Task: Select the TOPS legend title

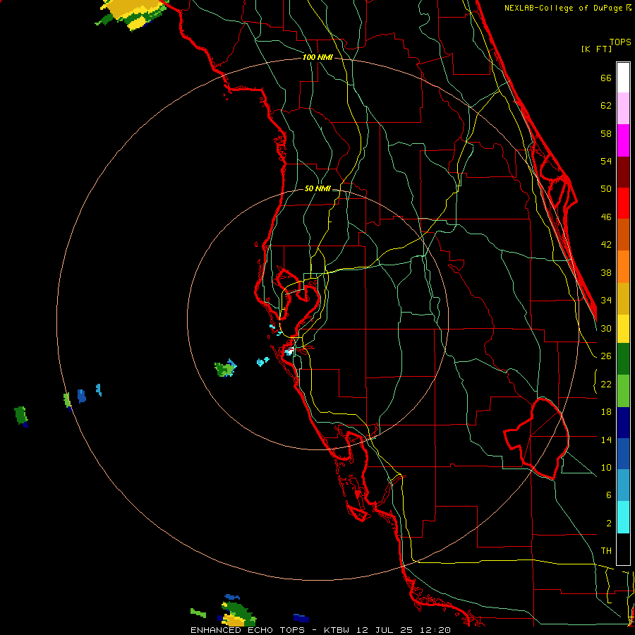Action: click(x=620, y=42)
